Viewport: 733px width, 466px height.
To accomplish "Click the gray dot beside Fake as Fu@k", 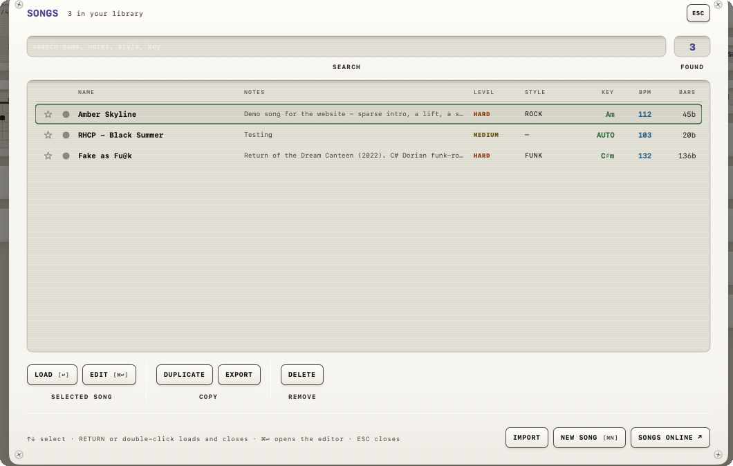I will click(66, 156).
